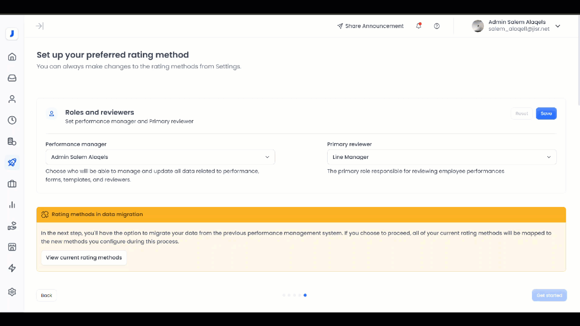Open the Primary reviewer dropdown
This screenshot has height=326, width=580.
pyautogui.click(x=441, y=157)
